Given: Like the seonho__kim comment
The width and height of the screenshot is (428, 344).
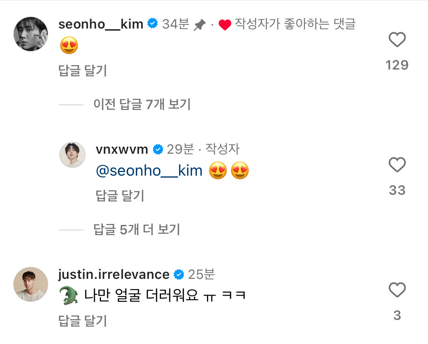Looking at the screenshot, I should tap(397, 40).
